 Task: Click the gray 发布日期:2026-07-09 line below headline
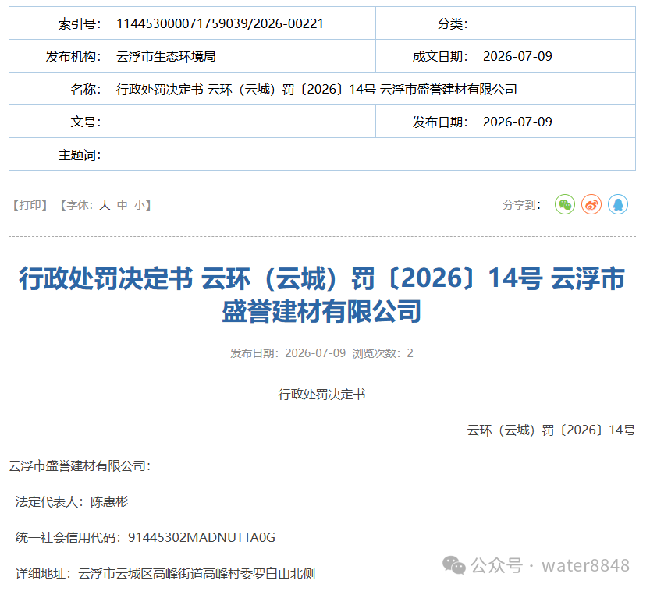(288, 353)
